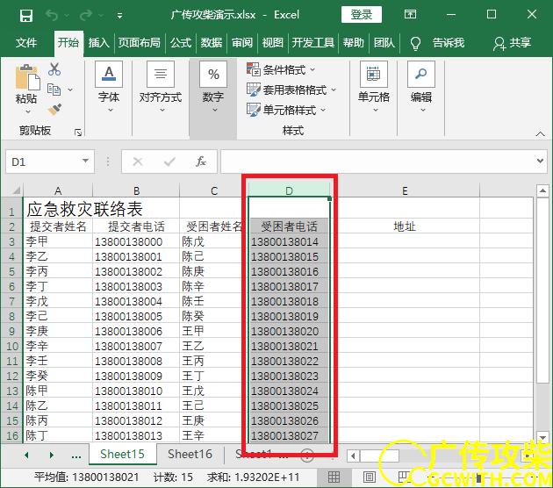Open the 帮助 tab

click(x=354, y=43)
